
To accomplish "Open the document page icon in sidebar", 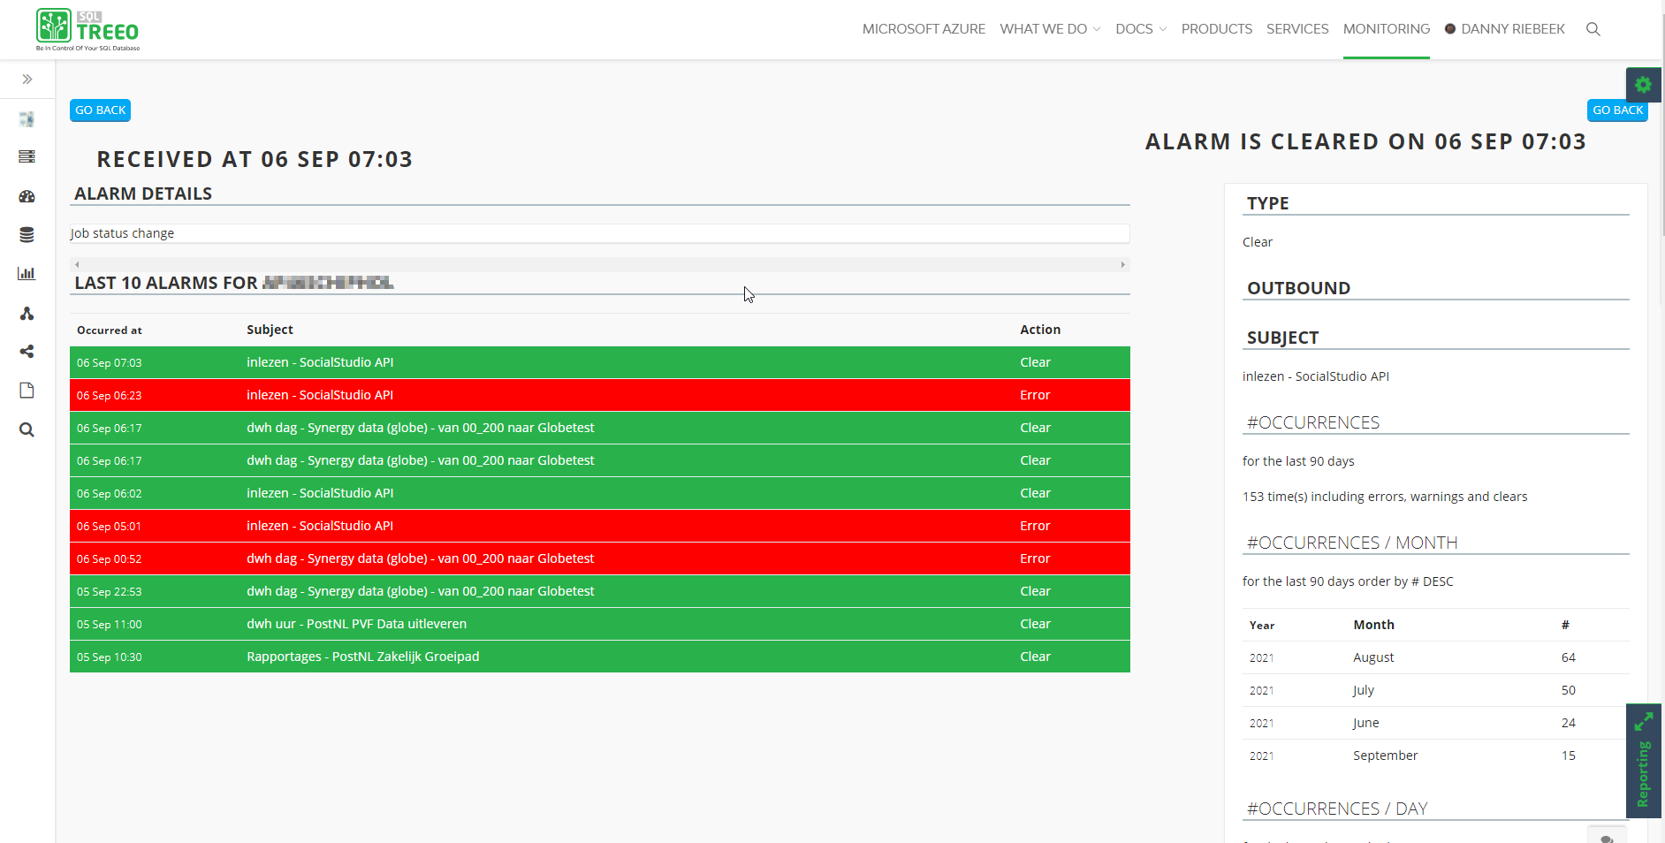I will pyautogui.click(x=27, y=390).
